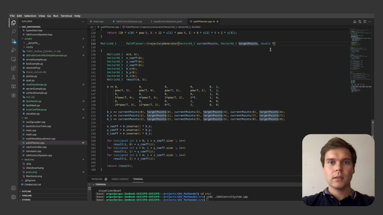Open the Run and Debug view
This screenshot has height=215, width=383.
tap(14, 50)
